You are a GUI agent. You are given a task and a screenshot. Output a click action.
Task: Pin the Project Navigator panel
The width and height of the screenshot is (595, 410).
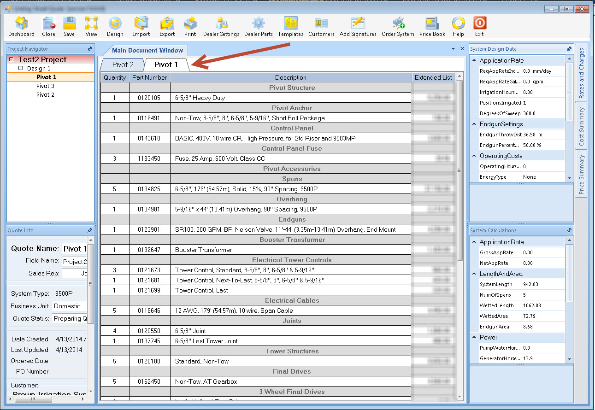click(x=89, y=49)
